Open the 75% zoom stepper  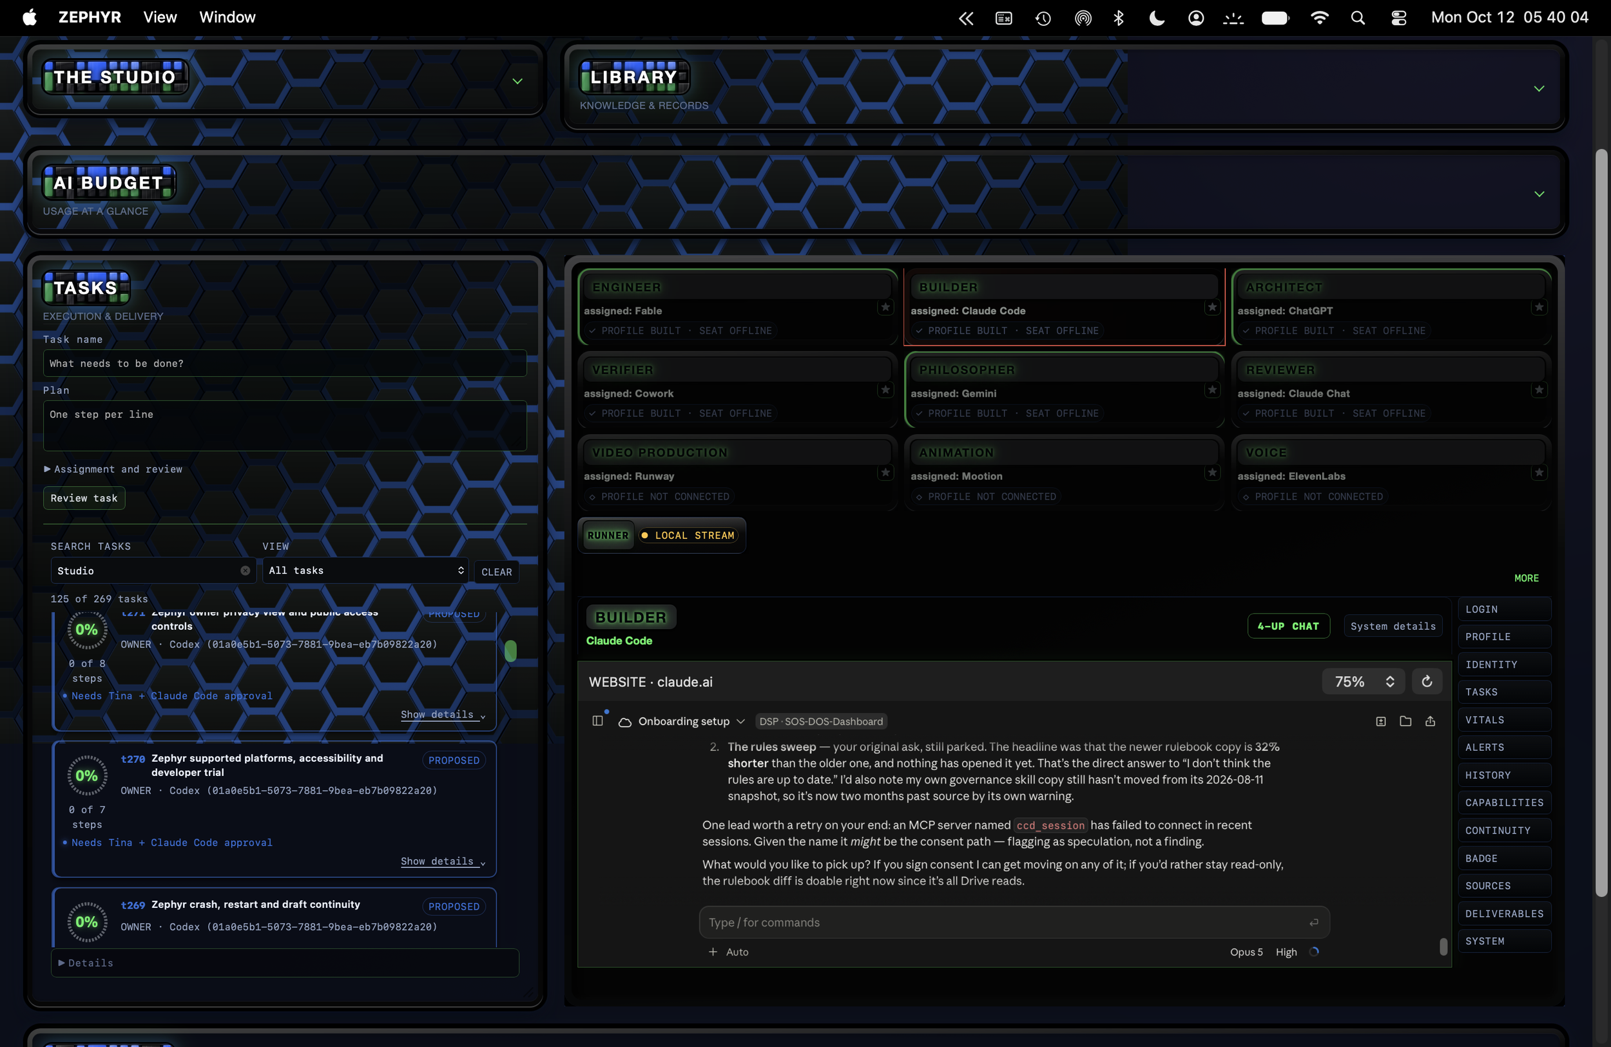(1364, 681)
